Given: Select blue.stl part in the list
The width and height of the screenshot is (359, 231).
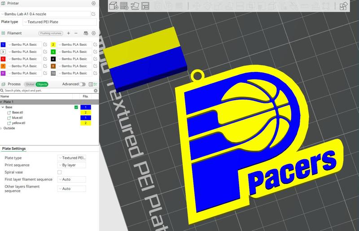Looking at the screenshot, I should pos(17,118).
